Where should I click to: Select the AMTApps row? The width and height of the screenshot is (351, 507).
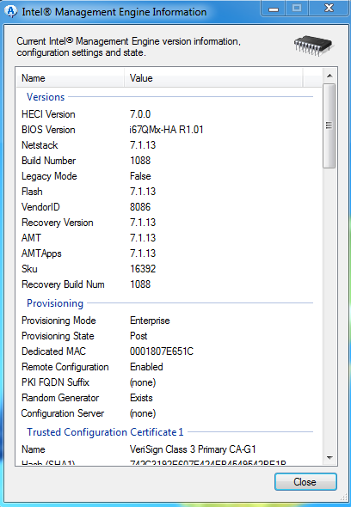[x=169, y=253]
